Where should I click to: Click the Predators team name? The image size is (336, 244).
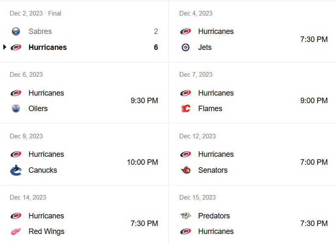(214, 216)
